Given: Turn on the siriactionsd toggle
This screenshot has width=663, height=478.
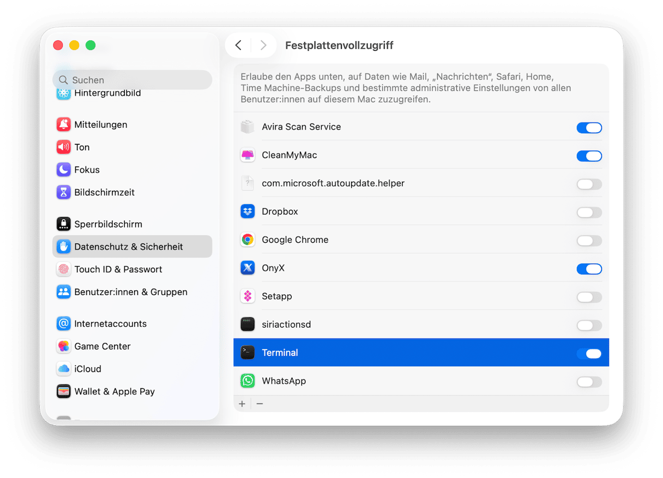Looking at the screenshot, I should [589, 326].
